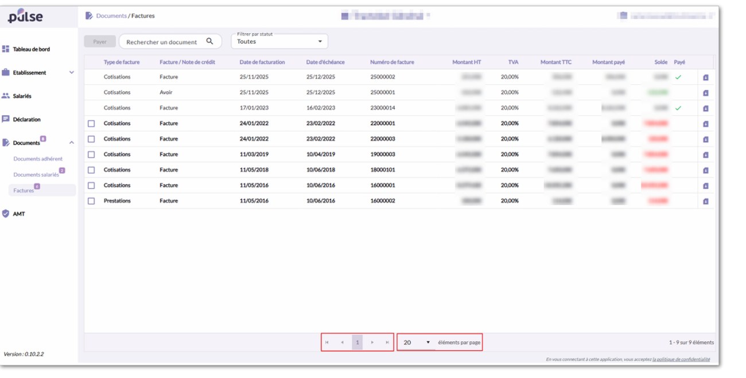Tick the checkbox for invoice 16000001

point(91,186)
